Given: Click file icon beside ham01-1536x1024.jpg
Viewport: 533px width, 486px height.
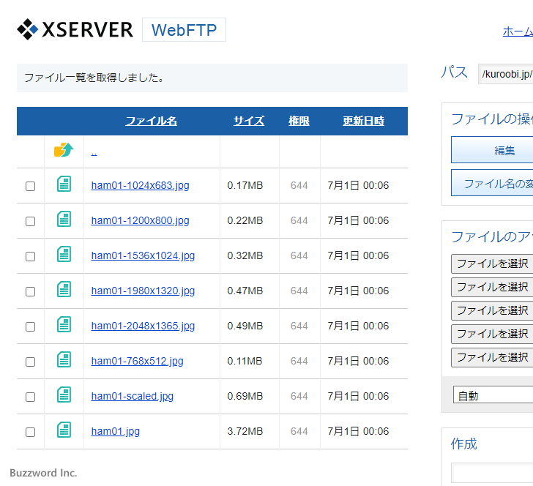Looking at the screenshot, I should coord(64,255).
